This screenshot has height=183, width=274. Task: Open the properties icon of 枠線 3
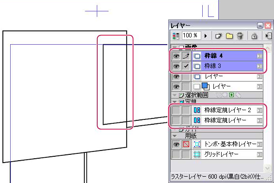(x=259, y=66)
